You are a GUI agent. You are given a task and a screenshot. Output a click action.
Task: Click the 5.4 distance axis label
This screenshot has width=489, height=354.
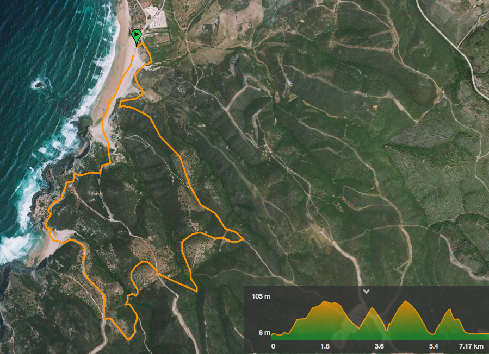pos(434,346)
